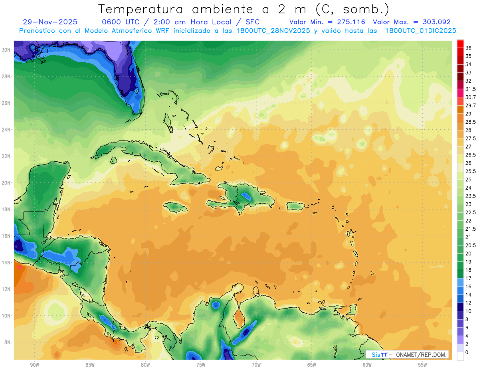Click the valid-until time "1800UTC_01DIC2025"
The width and height of the screenshot is (479, 370).
point(421,31)
